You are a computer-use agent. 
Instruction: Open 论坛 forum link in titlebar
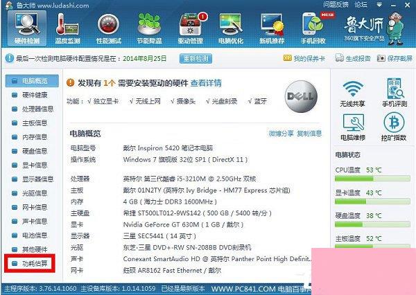coord(361,5)
